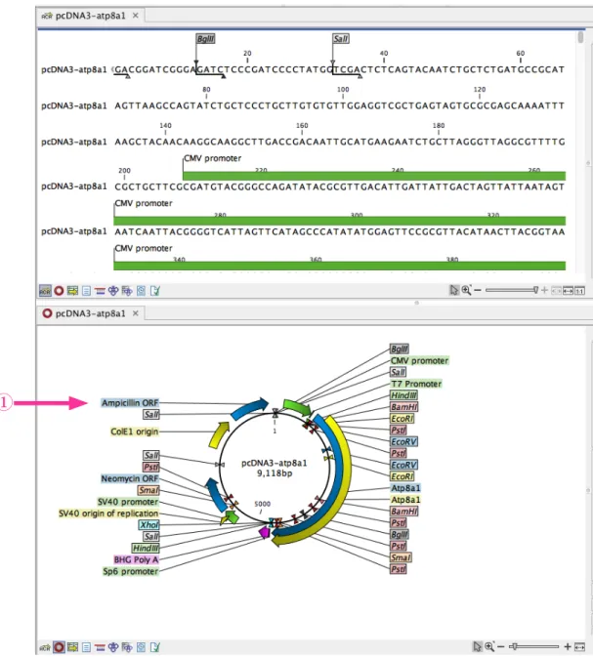Zoom out with minus in upper panel
This screenshot has width=593, height=657.
(x=478, y=290)
